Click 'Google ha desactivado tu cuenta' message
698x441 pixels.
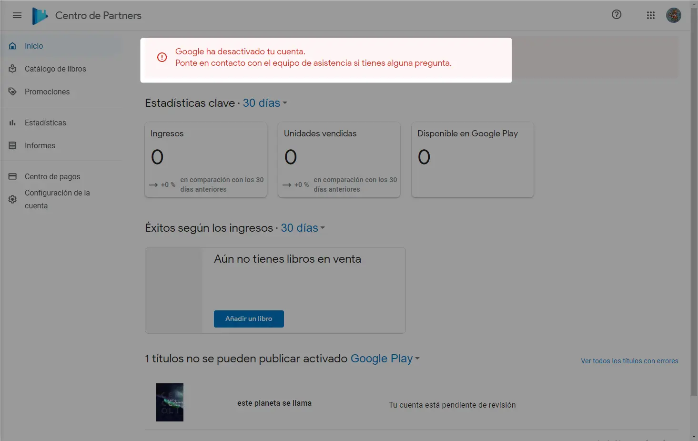click(x=240, y=51)
